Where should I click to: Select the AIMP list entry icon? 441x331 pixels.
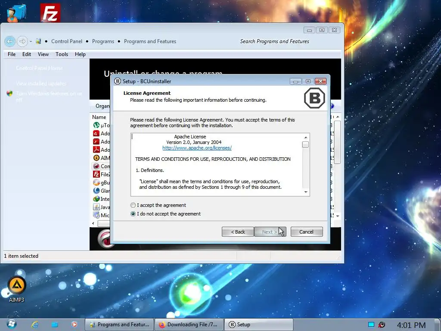tap(96, 158)
